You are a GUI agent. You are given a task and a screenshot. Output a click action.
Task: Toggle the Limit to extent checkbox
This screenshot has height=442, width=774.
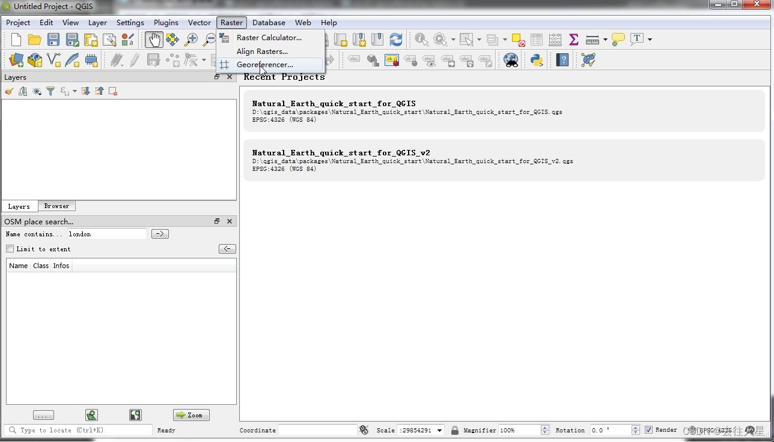click(x=10, y=249)
